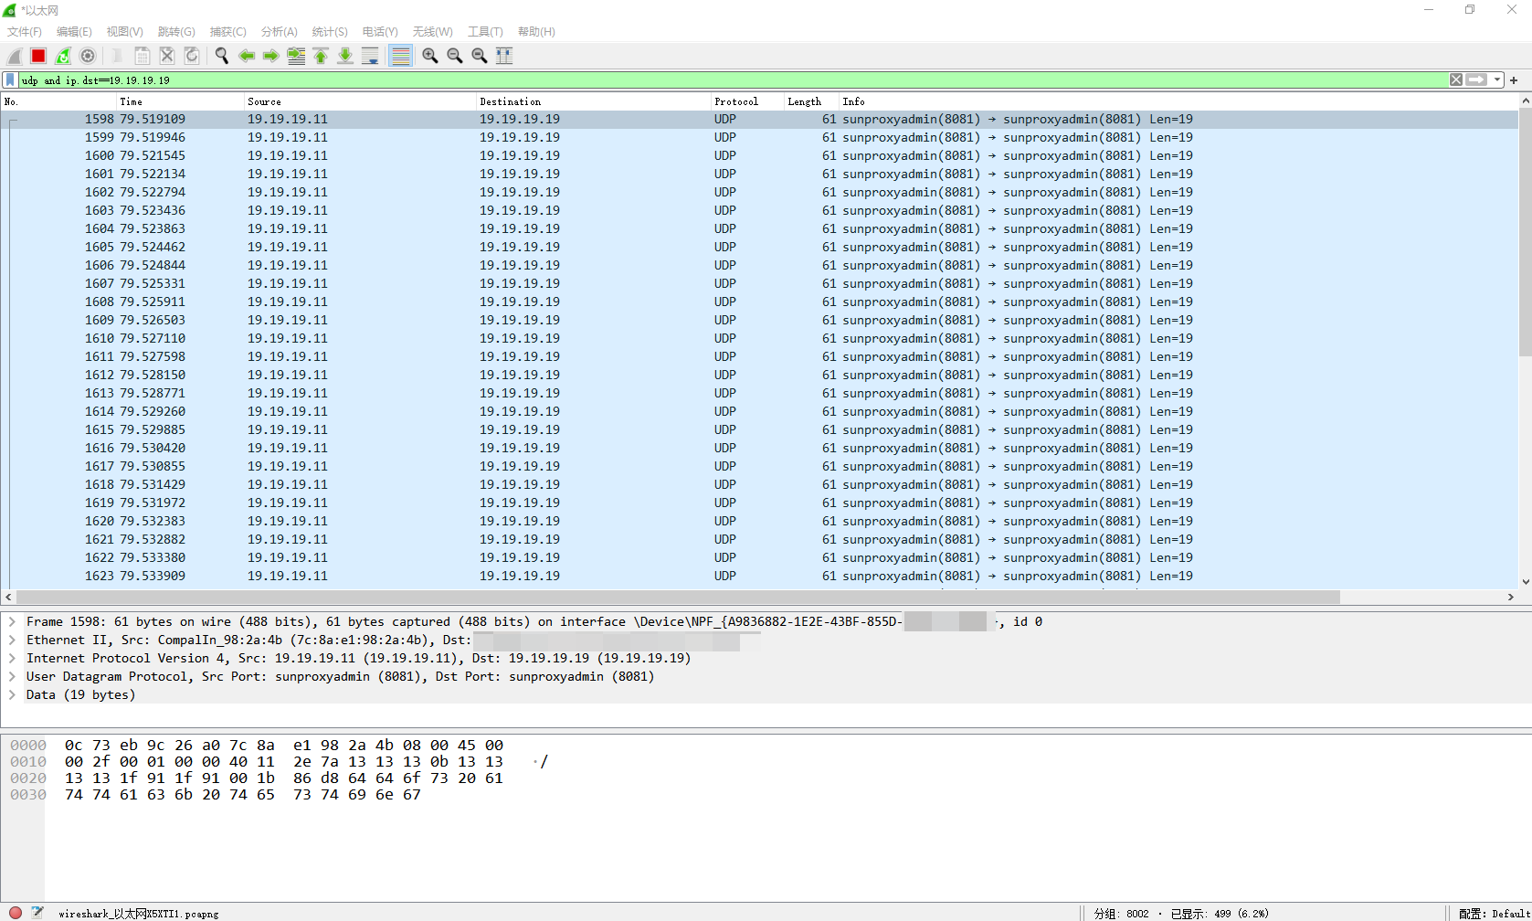Sort by Destination column header
The width and height of the screenshot is (1532, 921).
point(594,101)
